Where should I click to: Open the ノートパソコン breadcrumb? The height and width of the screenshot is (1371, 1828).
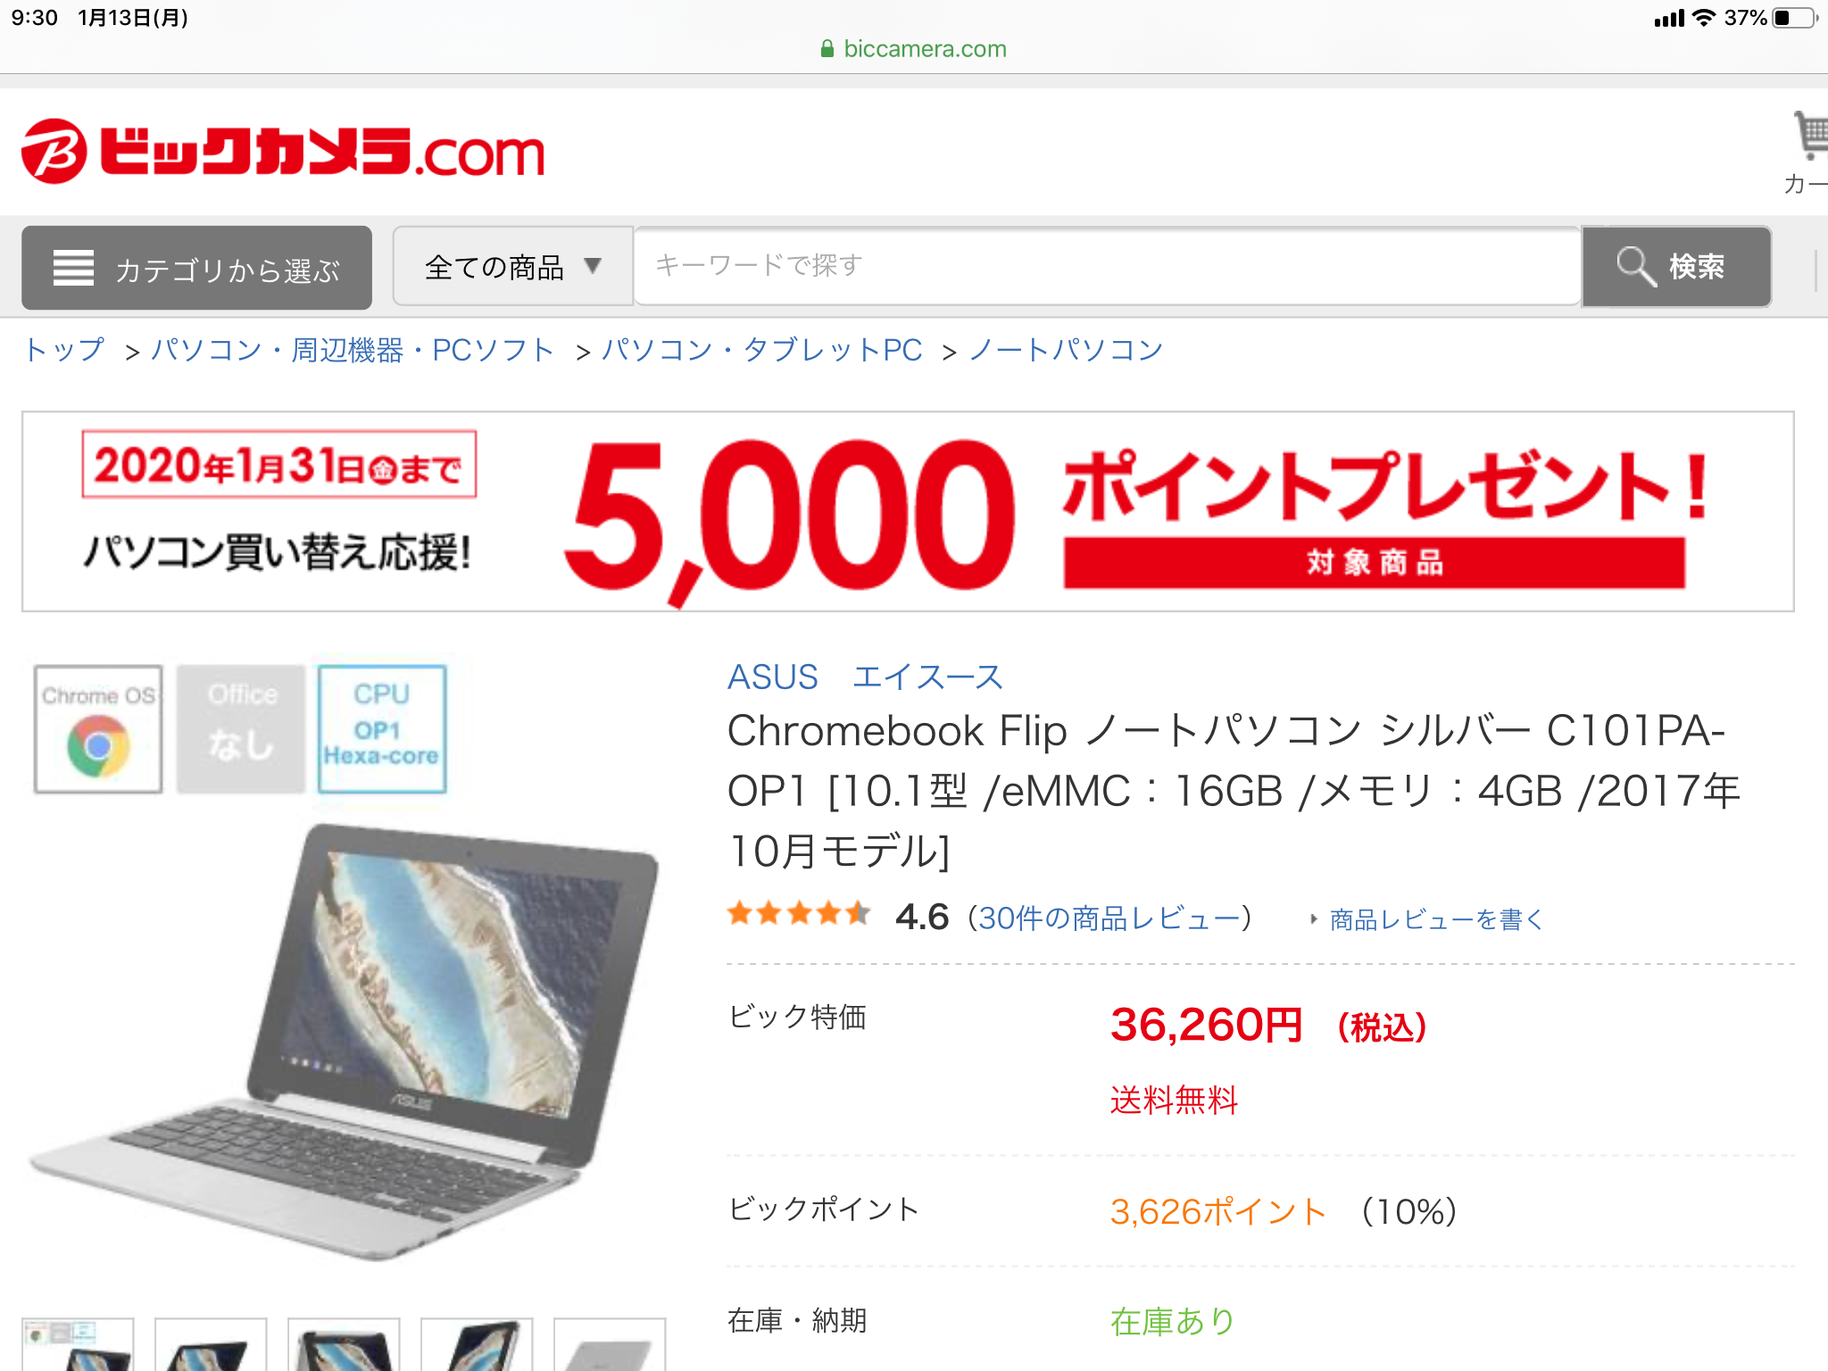point(1066,350)
